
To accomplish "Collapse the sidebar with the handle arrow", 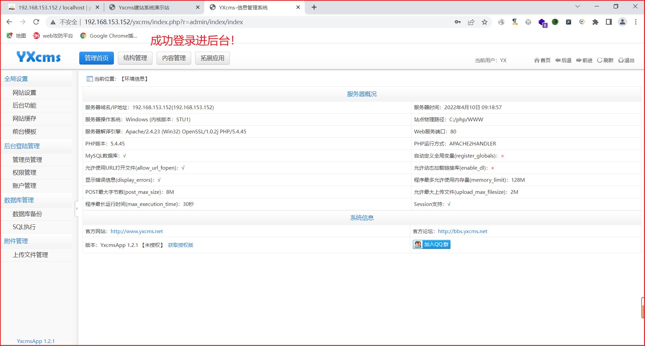I will [x=77, y=209].
